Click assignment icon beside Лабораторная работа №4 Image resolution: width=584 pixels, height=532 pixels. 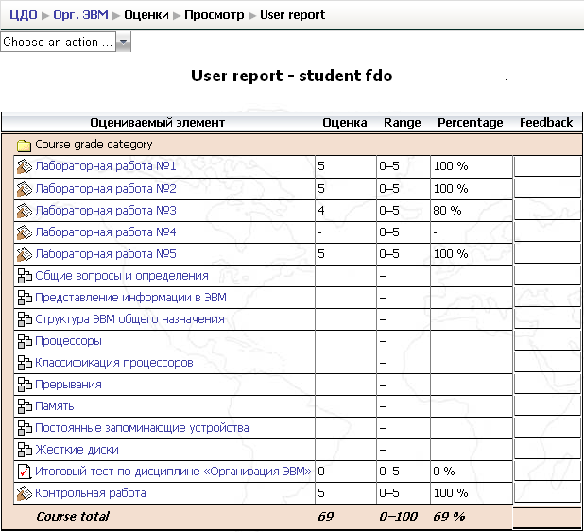pyautogui.click(x=25, y=232)
